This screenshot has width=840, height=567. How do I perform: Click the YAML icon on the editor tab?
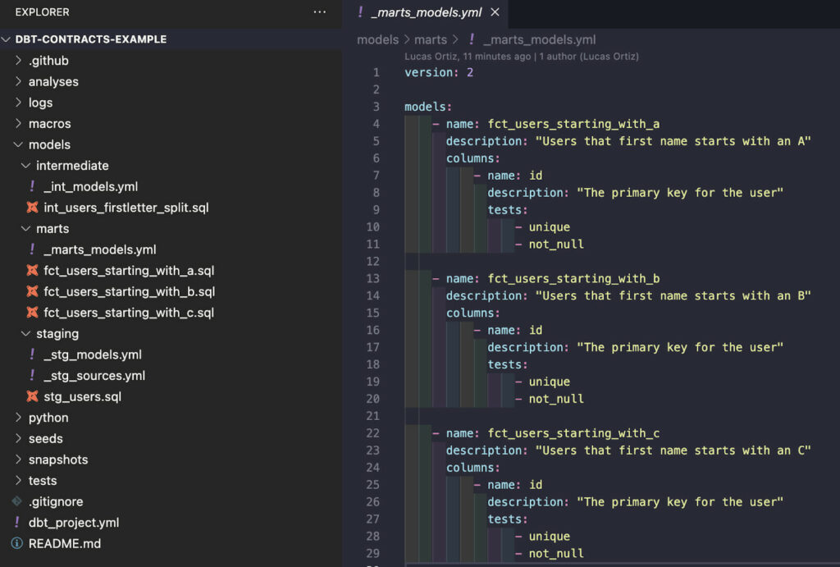[x=360, y=11]
